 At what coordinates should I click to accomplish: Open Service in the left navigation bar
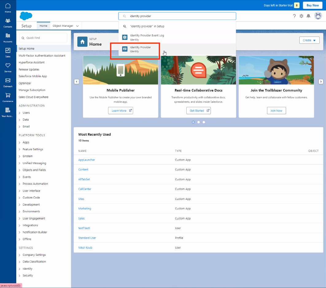point(8,68)
